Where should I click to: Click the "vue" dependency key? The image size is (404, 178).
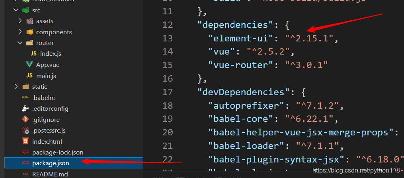(222, 52)
